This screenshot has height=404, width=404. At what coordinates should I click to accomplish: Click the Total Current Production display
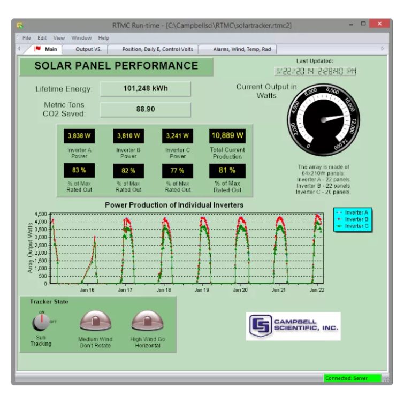click(227, 135)
